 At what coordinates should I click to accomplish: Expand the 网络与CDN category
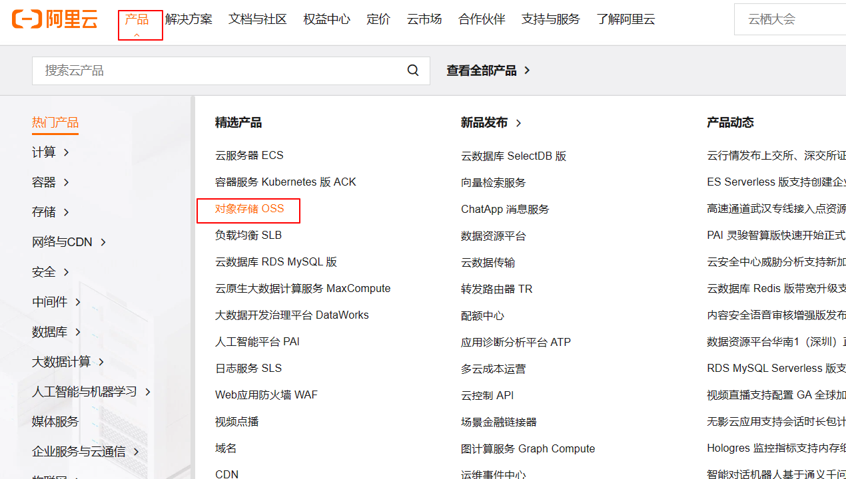tap(69, 242)
